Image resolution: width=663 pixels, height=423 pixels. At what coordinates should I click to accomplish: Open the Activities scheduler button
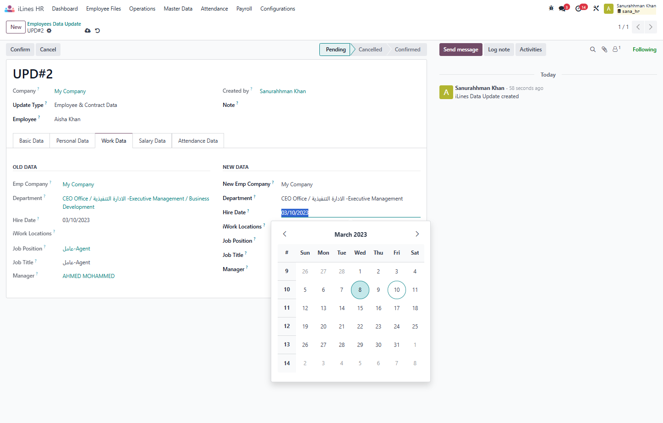(x=531, y=50)
